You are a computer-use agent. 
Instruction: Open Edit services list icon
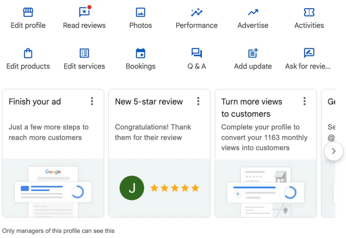(x=84, y=53)
